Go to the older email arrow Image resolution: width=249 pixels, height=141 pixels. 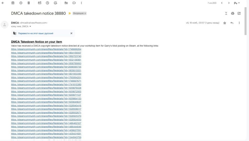(x=229, y=3)
